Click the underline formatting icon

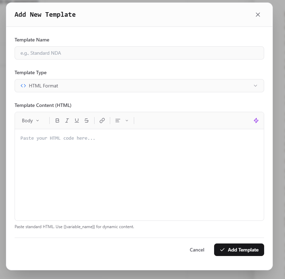point(77,121)
